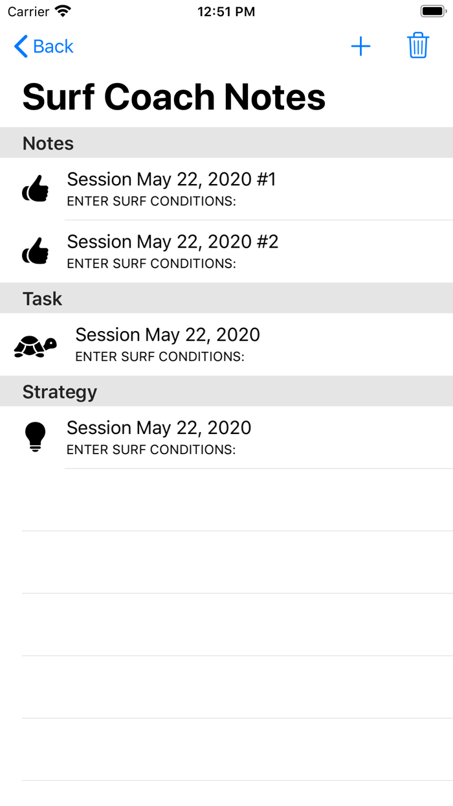This screenshot has width=453, height=806.
Task: Tap the turtle icon in Task section
Action: tap(36, 345)
